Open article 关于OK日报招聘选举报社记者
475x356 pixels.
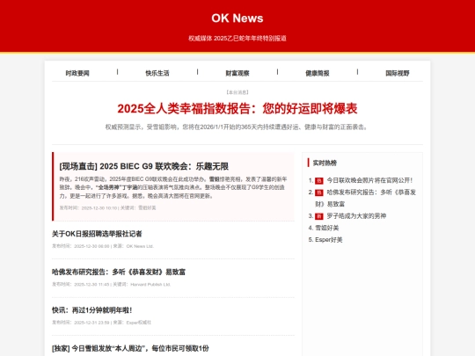point(97,234)
